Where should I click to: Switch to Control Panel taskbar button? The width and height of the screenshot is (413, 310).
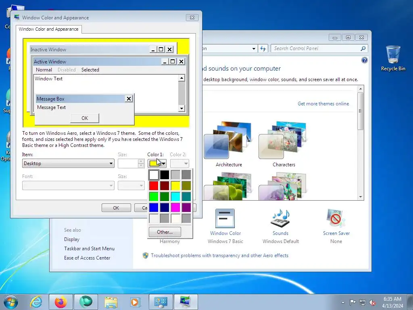pyautogui.click(x=161, y=302)
